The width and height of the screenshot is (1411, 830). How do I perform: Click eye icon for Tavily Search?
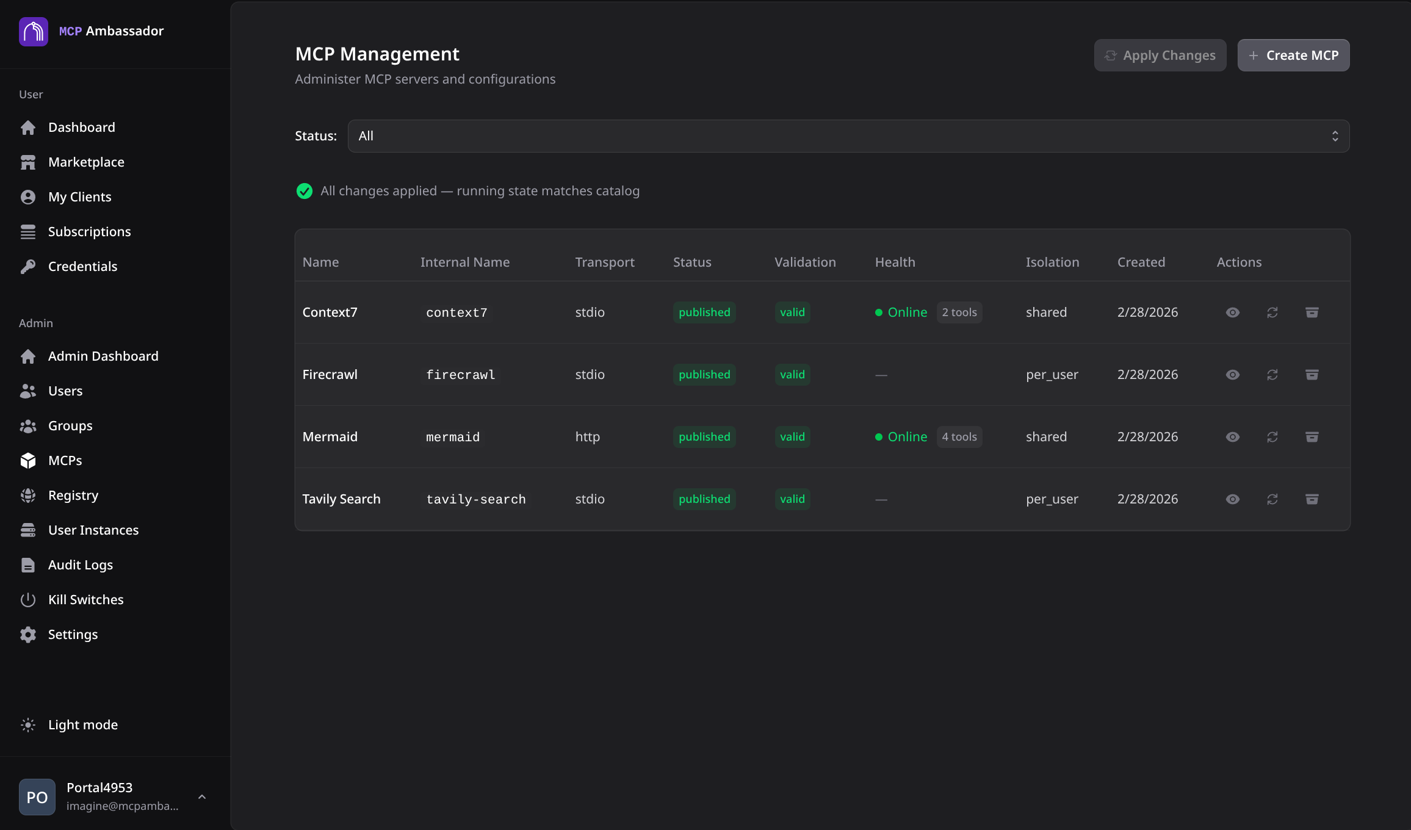pyautogui.click(x=1233, y=499)
